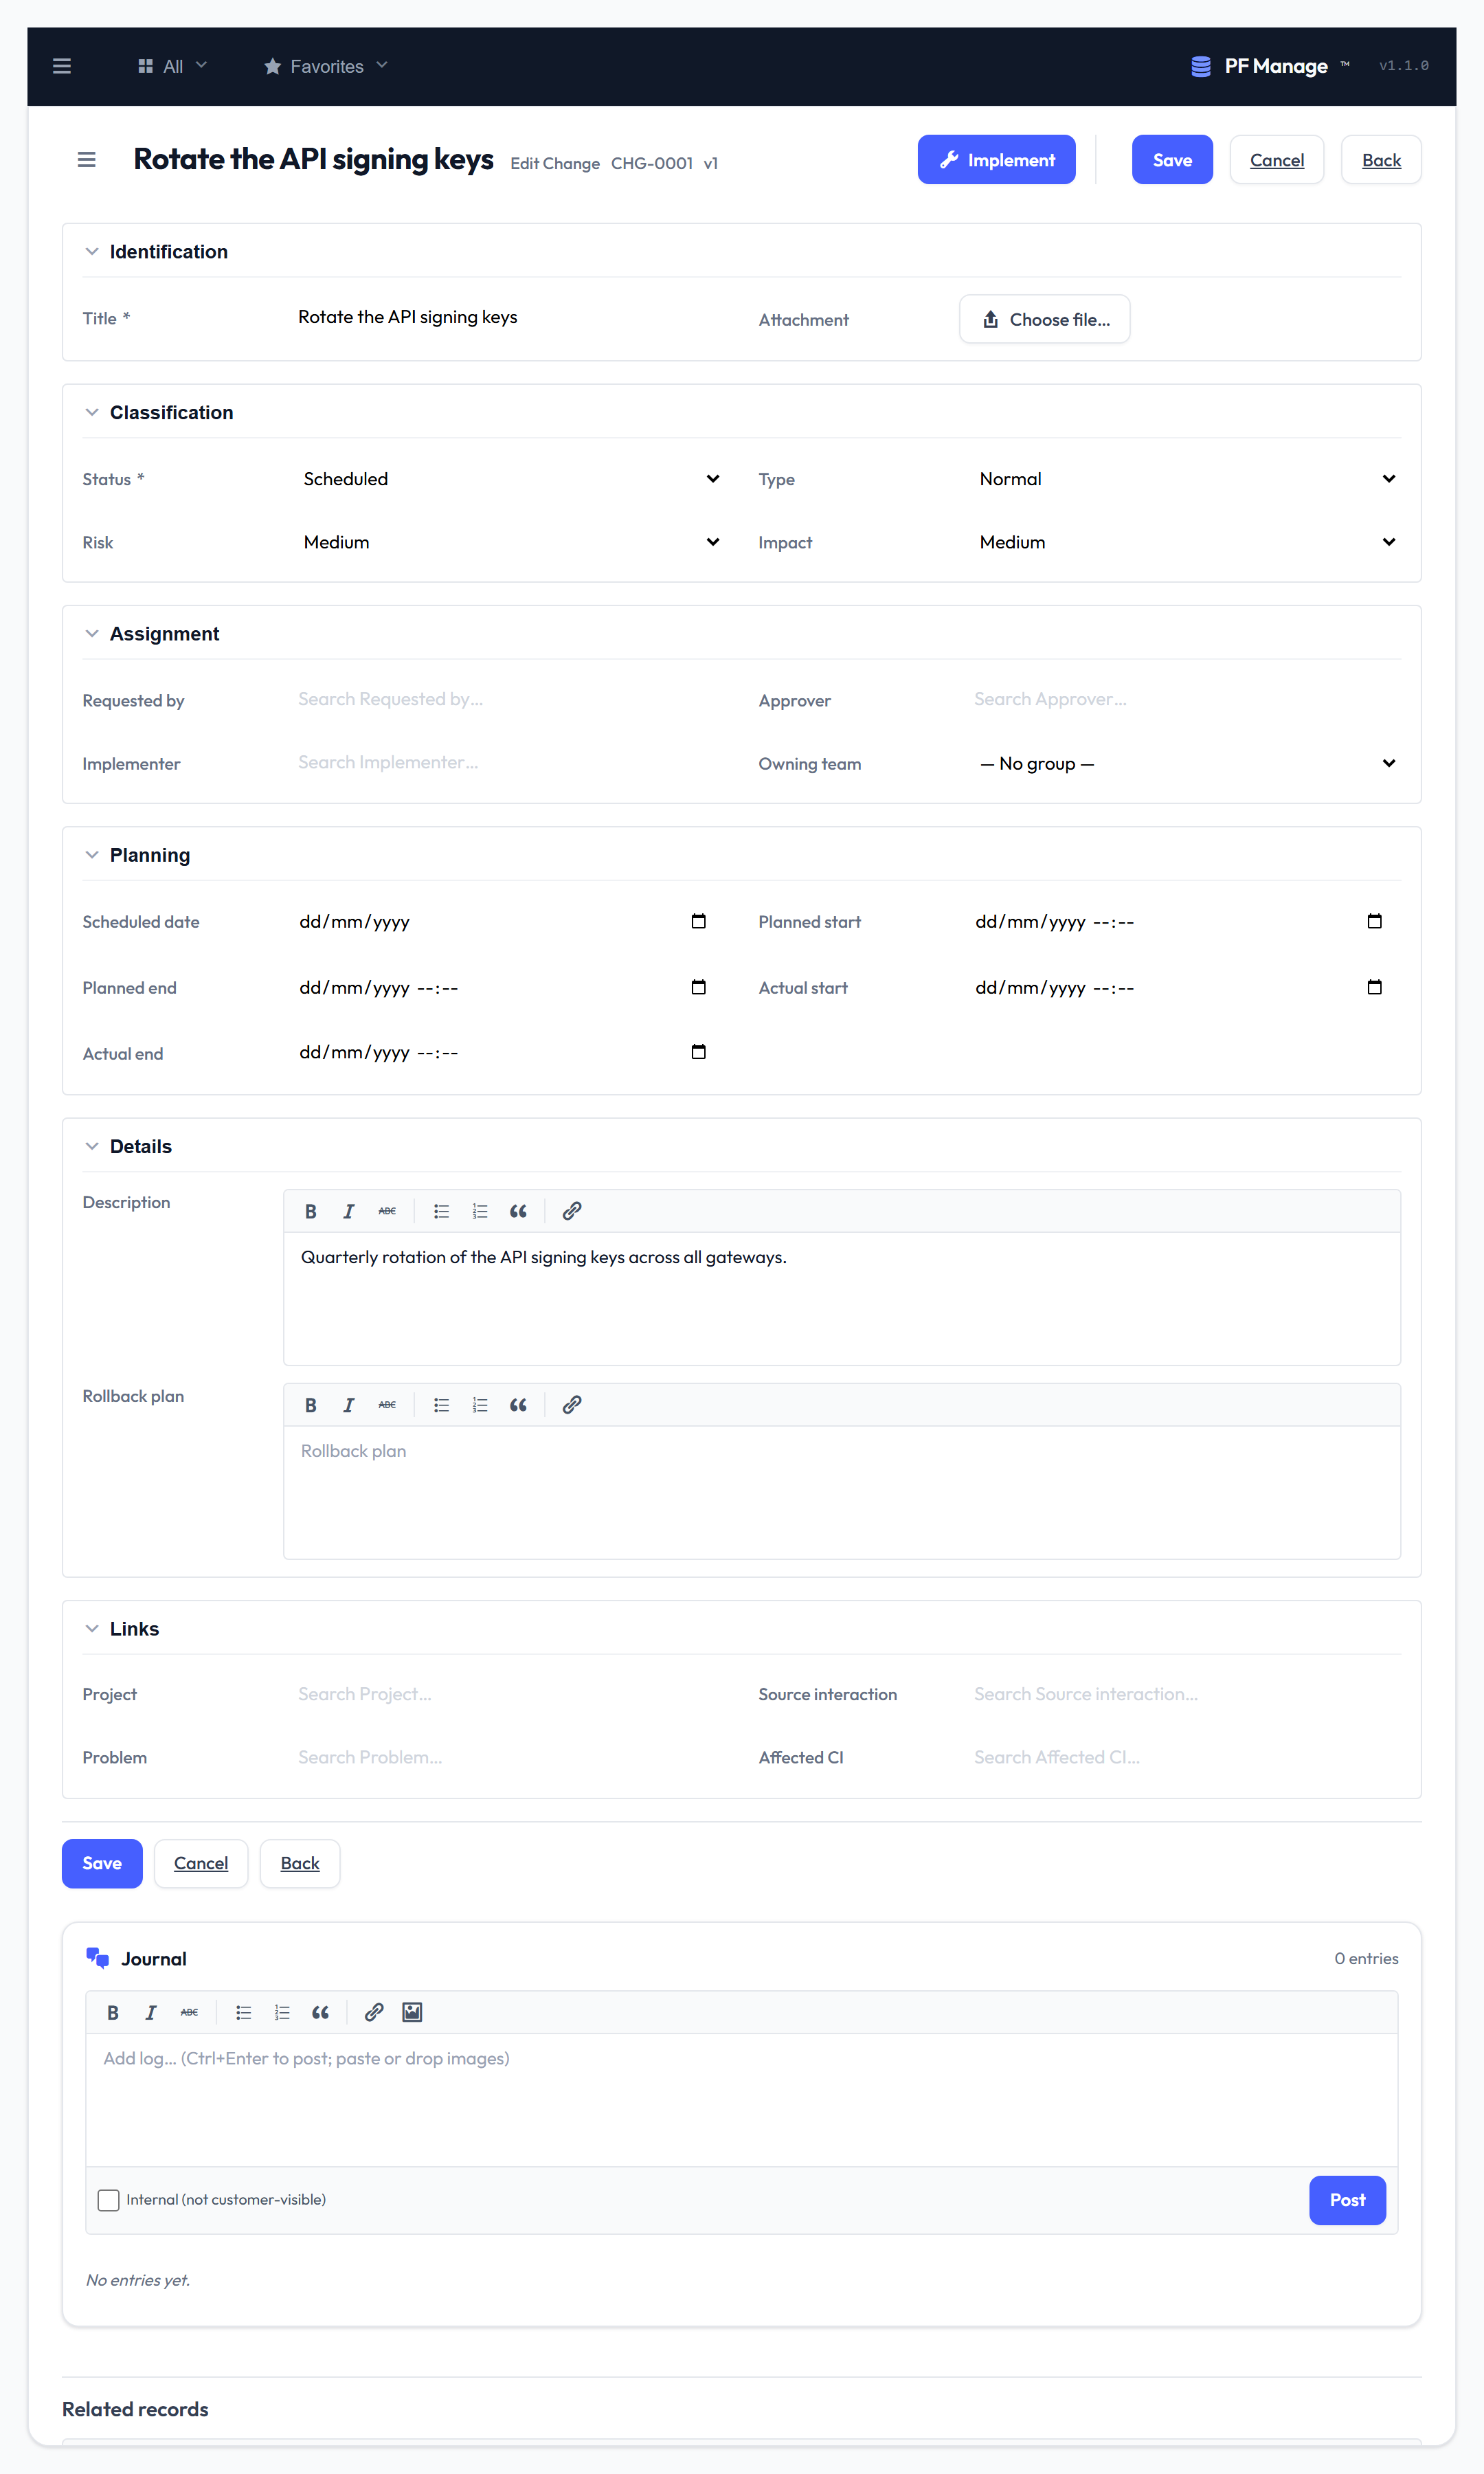Insert bullet list in Description editor
Screen dimensions: 1484x2474
pyautogui.click(x=441, y=1211)
